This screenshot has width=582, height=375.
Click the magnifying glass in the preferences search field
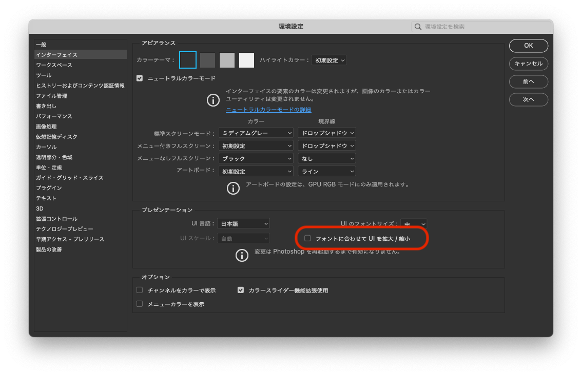(418, 26)
